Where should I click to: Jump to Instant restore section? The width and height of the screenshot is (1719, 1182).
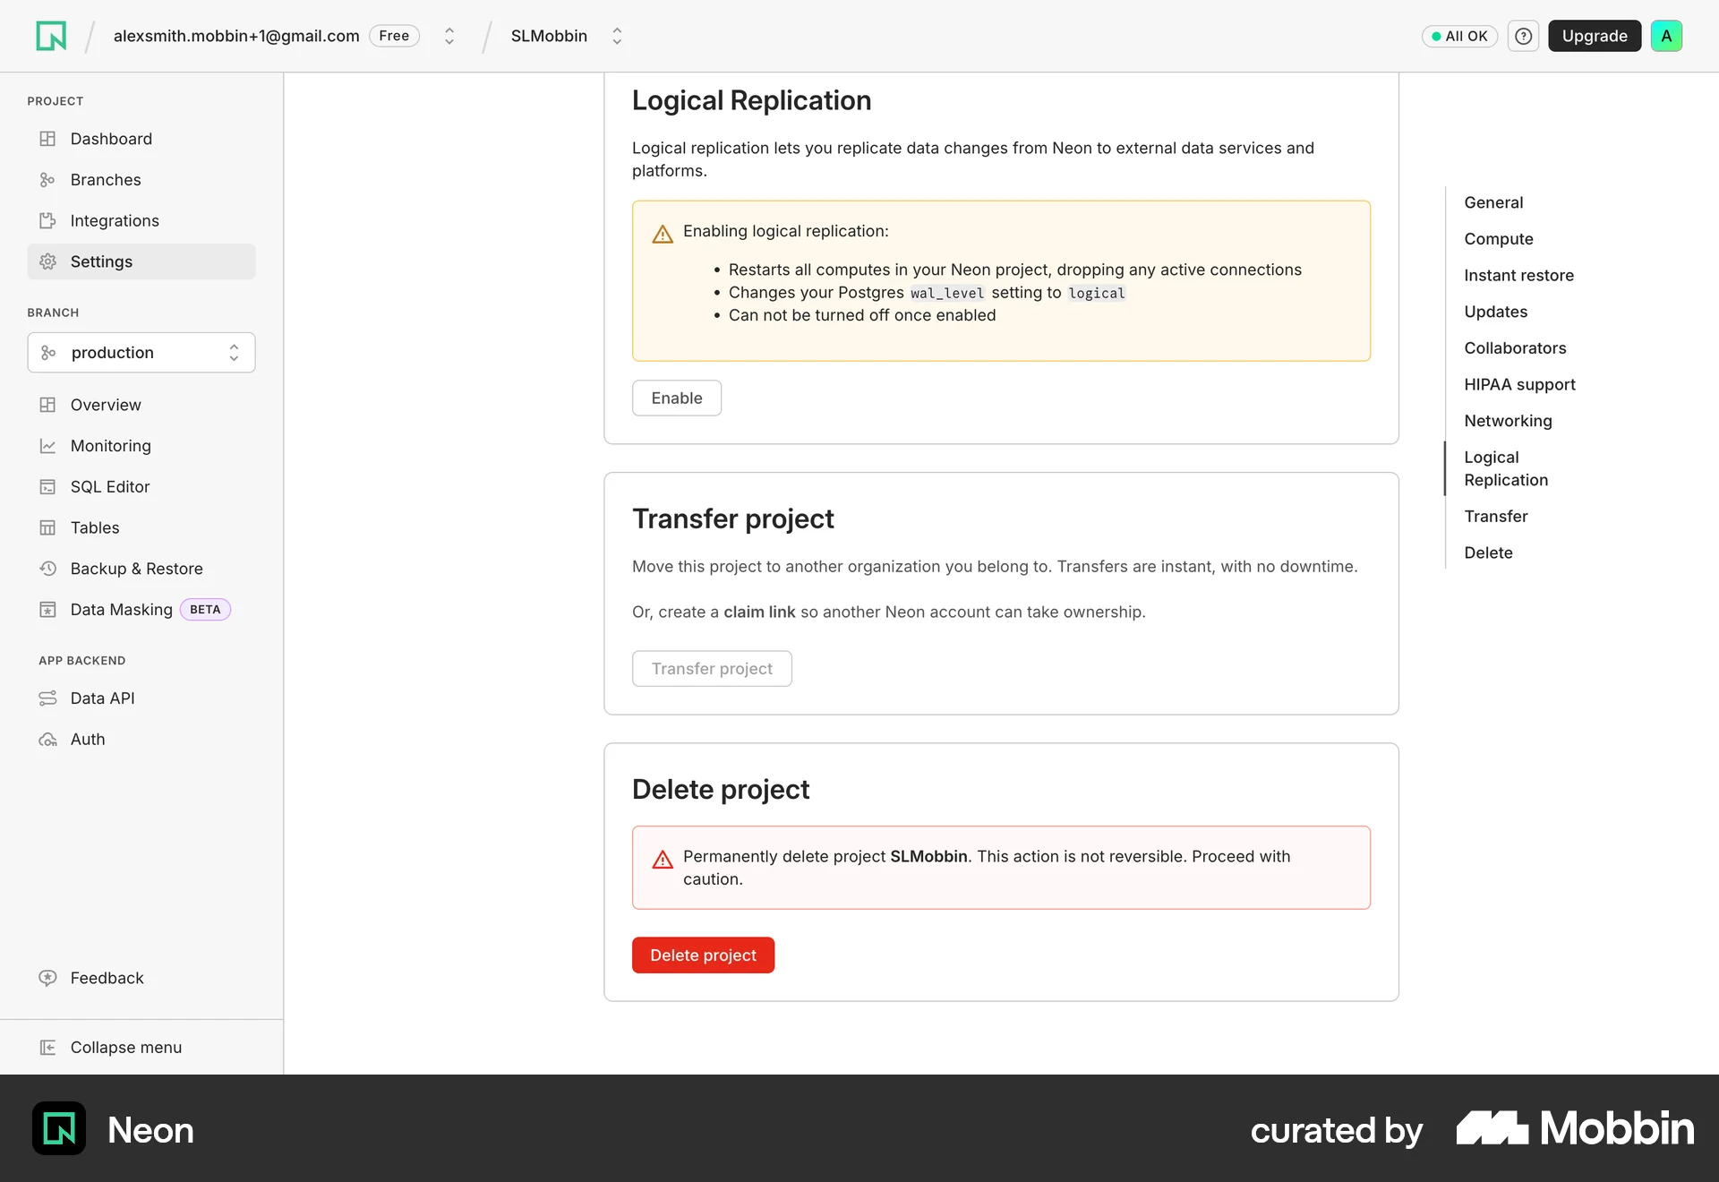[1518, 276]
